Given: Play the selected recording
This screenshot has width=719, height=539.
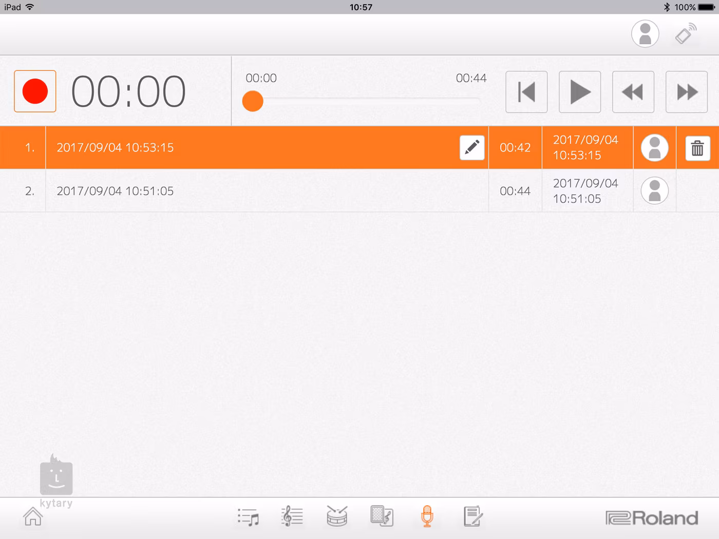Looking at the screenshot, I should point(579,92).
